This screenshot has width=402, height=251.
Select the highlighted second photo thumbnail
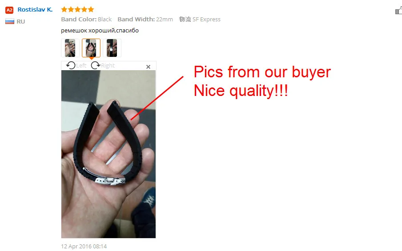coord(91,48)
